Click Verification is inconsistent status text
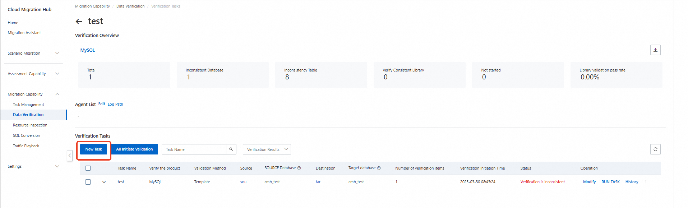Screen dimensions: 688x208 542,182
